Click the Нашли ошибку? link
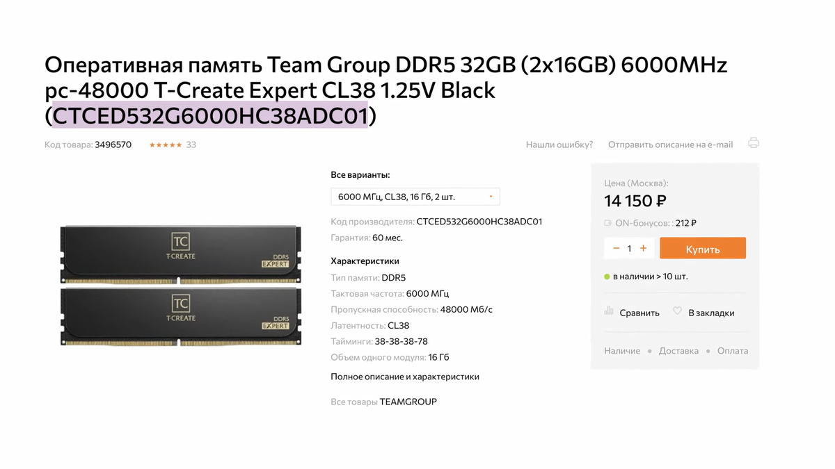This screenshot has height=469, width=835. pyautogui.click(x=559, y=145)
